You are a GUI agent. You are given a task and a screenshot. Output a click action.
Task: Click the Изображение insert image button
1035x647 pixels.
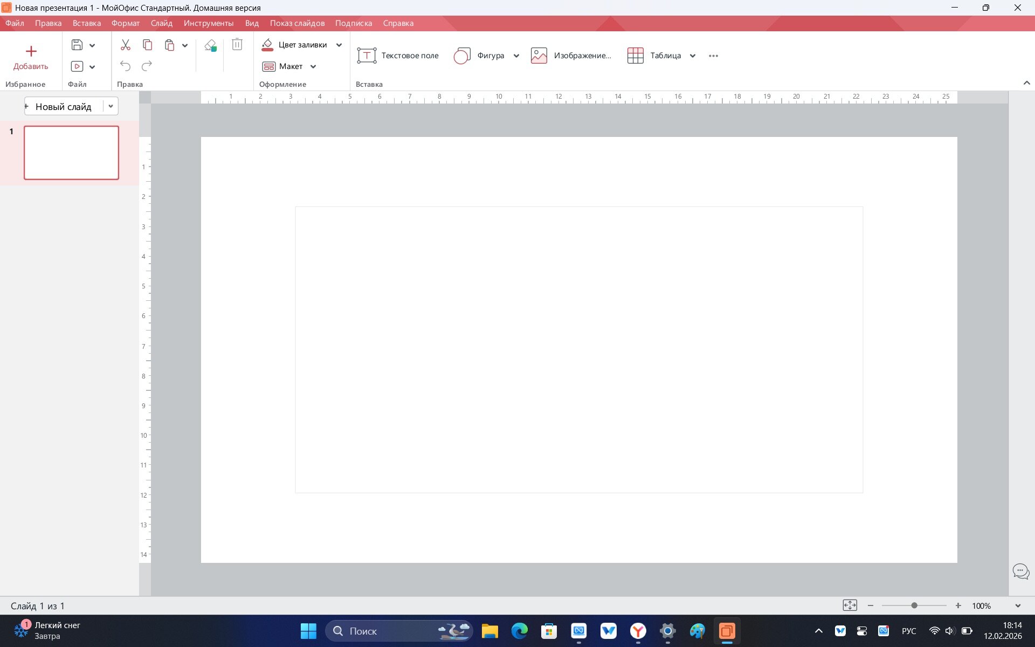[571, 56]
